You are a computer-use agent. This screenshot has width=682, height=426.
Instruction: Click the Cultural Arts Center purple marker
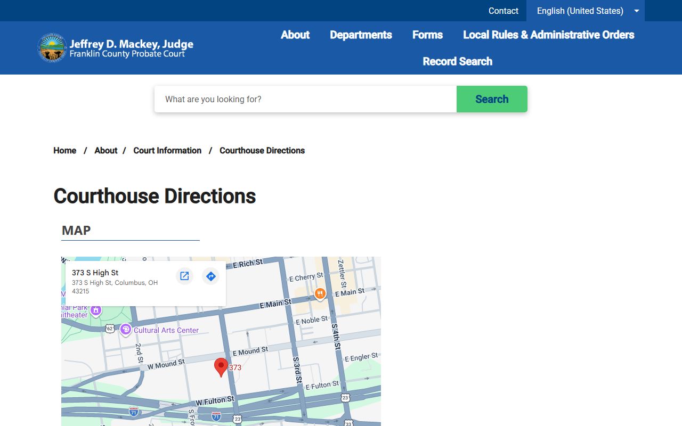[x=126, y=330]
